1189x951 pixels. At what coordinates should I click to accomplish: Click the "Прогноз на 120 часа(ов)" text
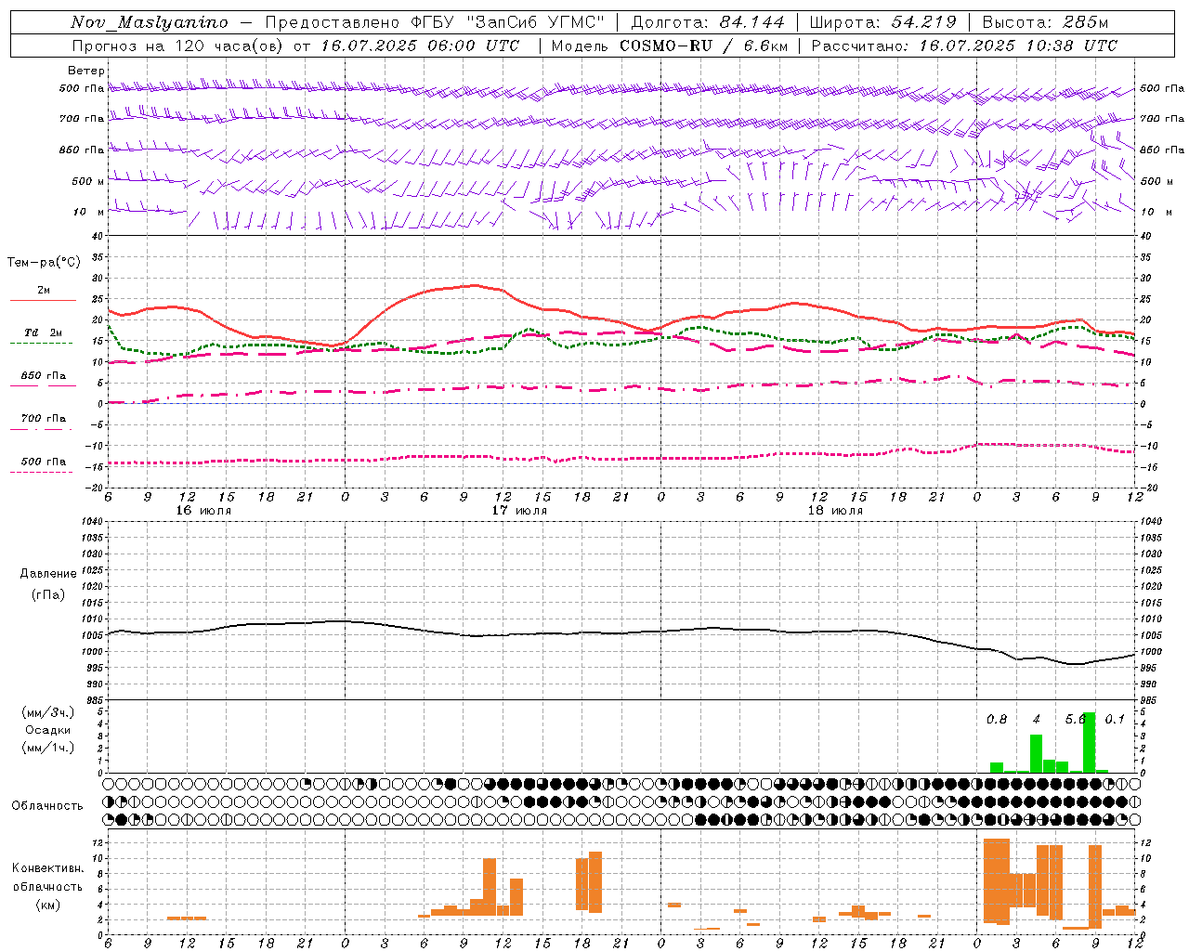click(177, 45)
